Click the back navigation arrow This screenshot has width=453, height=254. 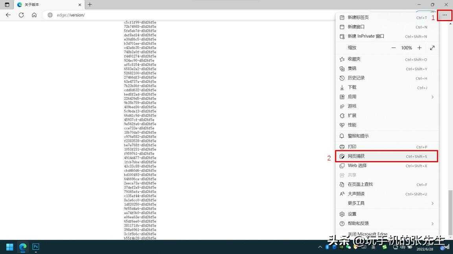[8, 15]
